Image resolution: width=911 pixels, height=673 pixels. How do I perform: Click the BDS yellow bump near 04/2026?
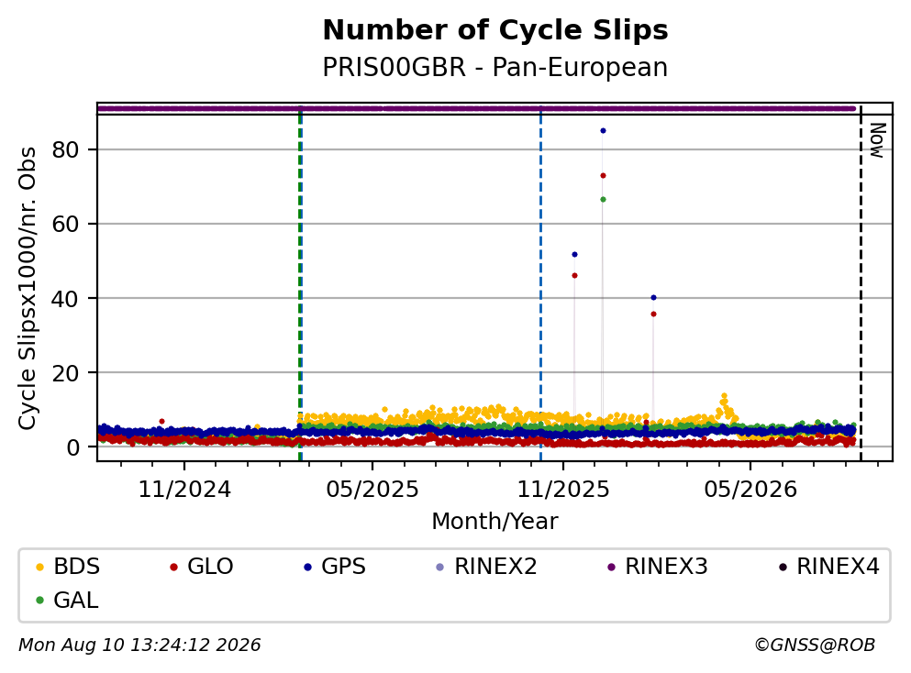pos(725,406)
